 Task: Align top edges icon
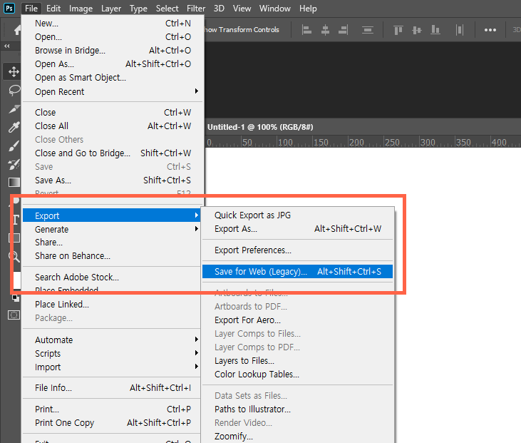click(x=398, y=30)
